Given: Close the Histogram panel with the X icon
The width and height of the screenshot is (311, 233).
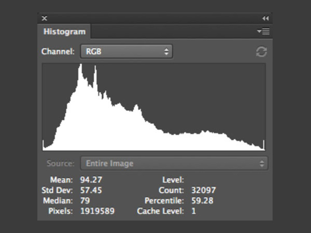Looking at the screenshot, I should [x=45, y=18].
